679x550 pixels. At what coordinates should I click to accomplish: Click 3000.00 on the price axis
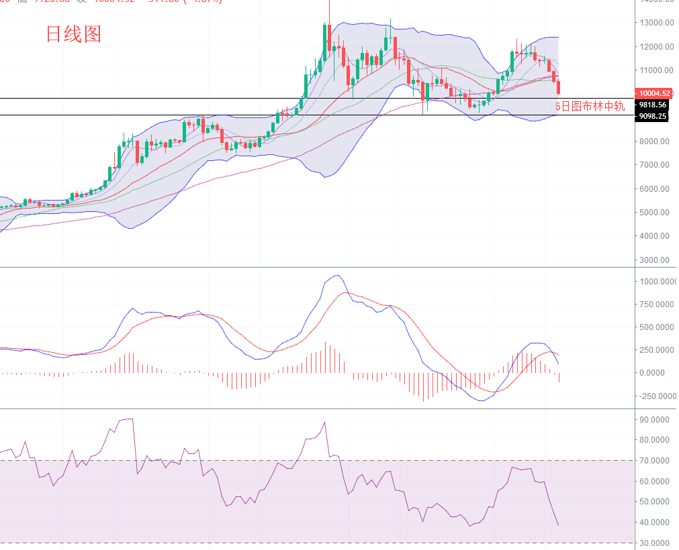(x=654, y=260)
